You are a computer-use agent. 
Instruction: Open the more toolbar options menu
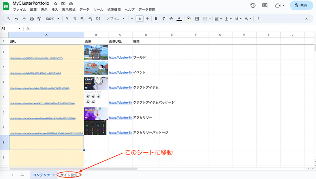pos(258,19)
